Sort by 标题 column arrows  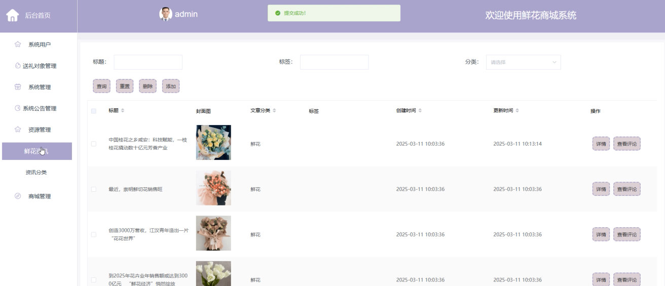[x=122, y=110]
